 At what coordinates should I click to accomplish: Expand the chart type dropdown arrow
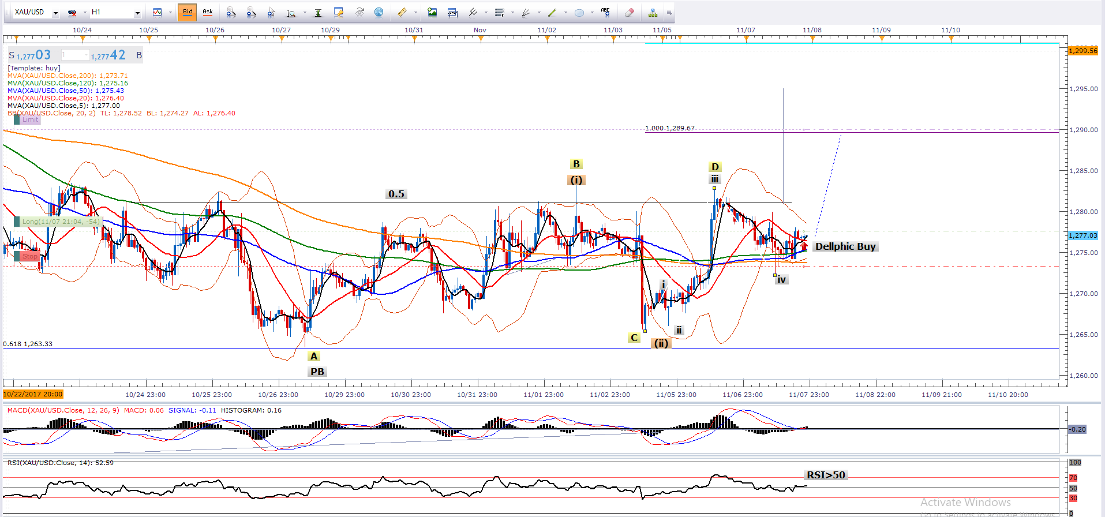point(171,13)
